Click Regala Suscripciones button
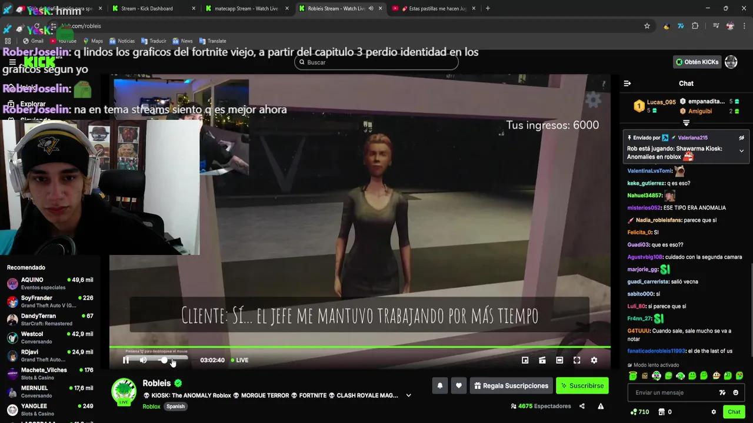This screenshot has height=423, width=753. tap(511, 386)
